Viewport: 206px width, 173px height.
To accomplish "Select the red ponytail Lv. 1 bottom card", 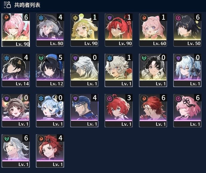I will click(50, 151).
